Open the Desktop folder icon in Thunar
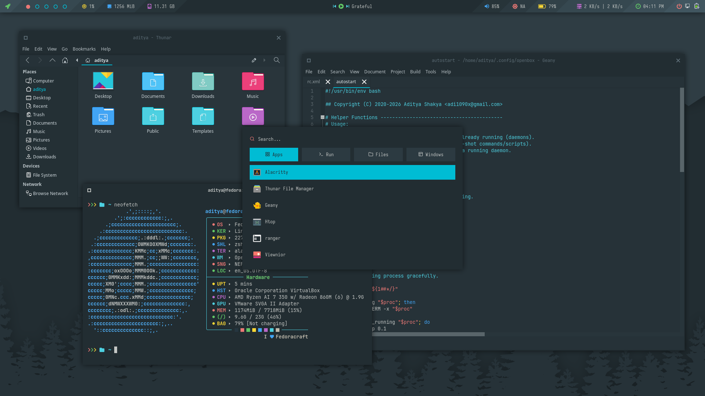Screen dimensions: 705x396 click(103, 81)
